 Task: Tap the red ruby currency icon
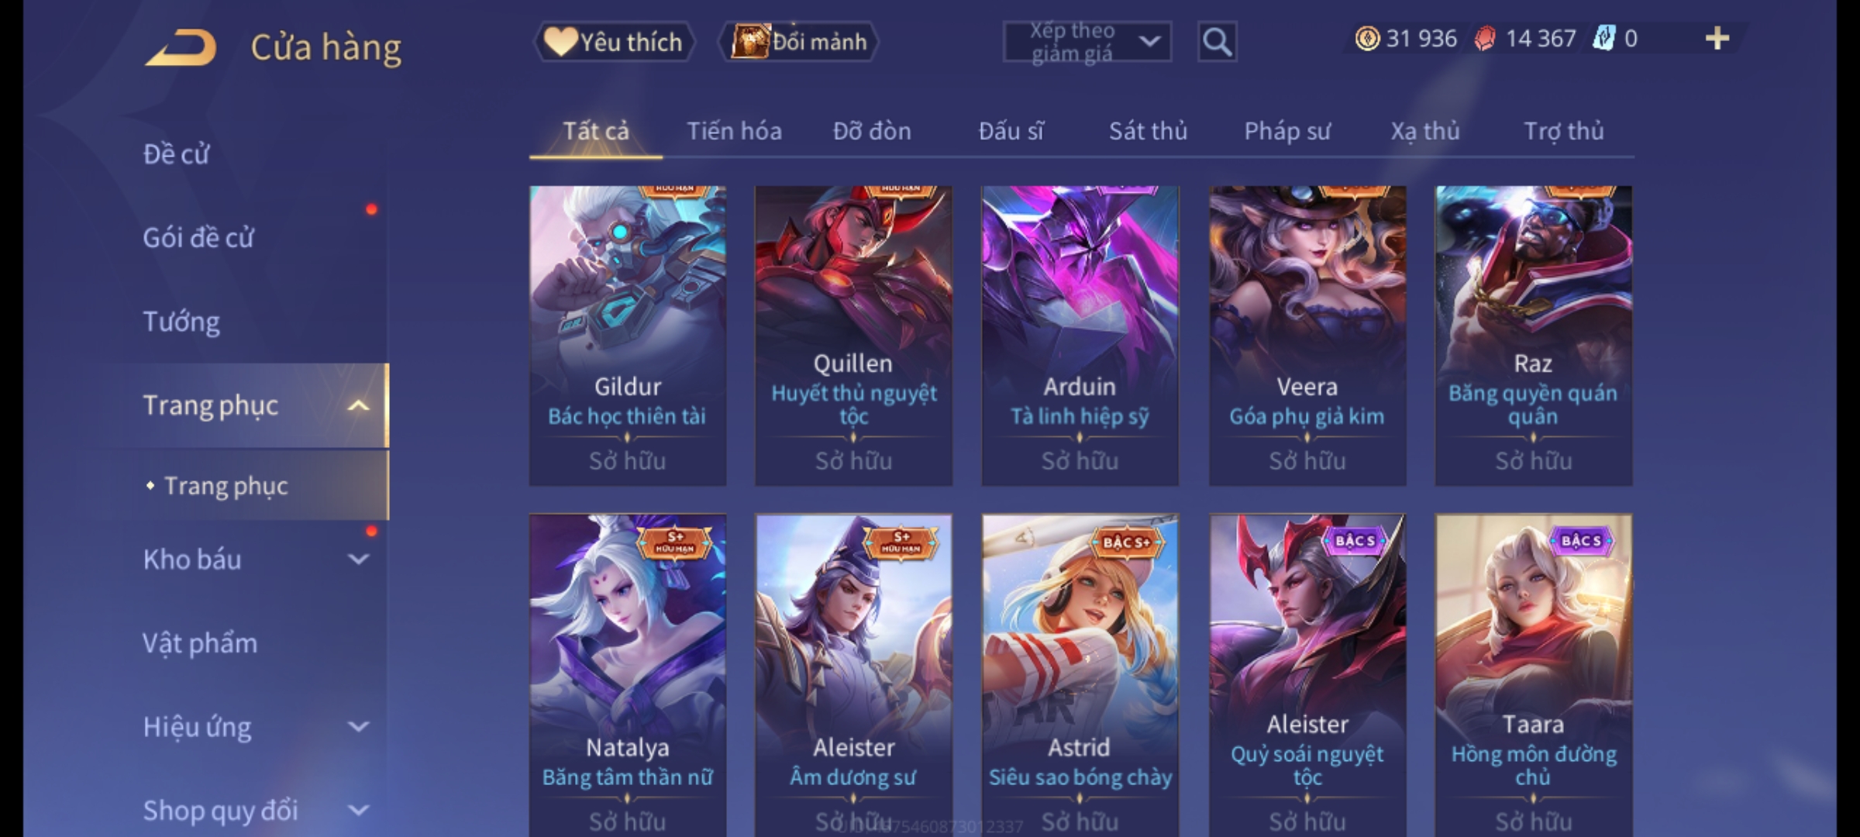click(1484, 39)
